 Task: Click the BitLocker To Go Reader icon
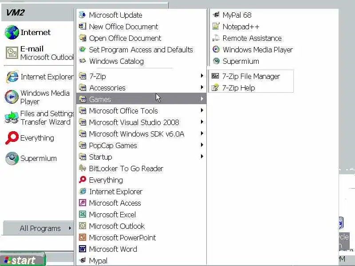coord(82,168)
